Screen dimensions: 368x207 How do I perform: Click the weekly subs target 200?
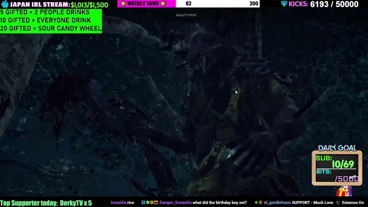pos(254,3)
